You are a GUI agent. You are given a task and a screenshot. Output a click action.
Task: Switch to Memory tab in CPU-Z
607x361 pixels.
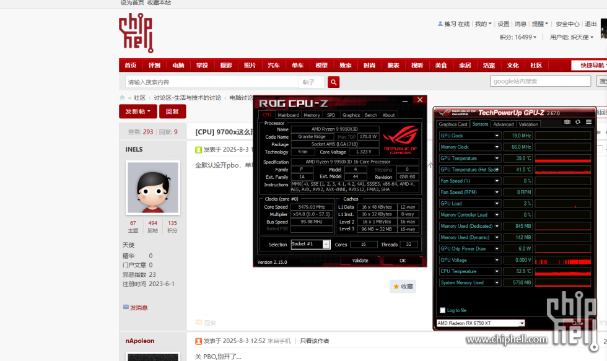[312, 115]
